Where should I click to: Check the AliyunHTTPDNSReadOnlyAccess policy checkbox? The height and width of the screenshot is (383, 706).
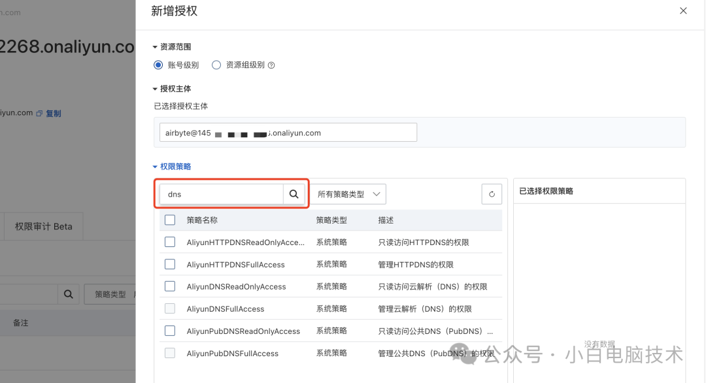170,242
